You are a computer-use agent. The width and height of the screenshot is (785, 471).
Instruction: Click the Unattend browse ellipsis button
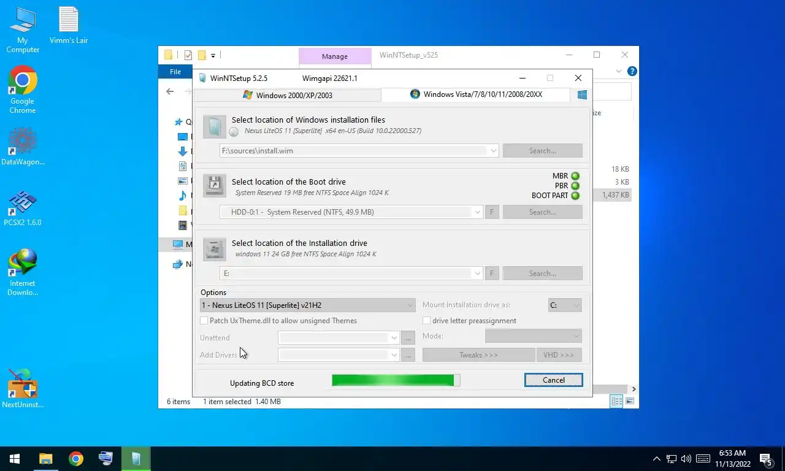coord(408,338)
